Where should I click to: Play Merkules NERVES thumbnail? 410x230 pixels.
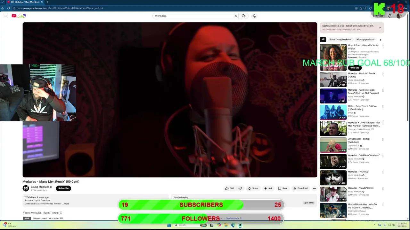[333, 178]
